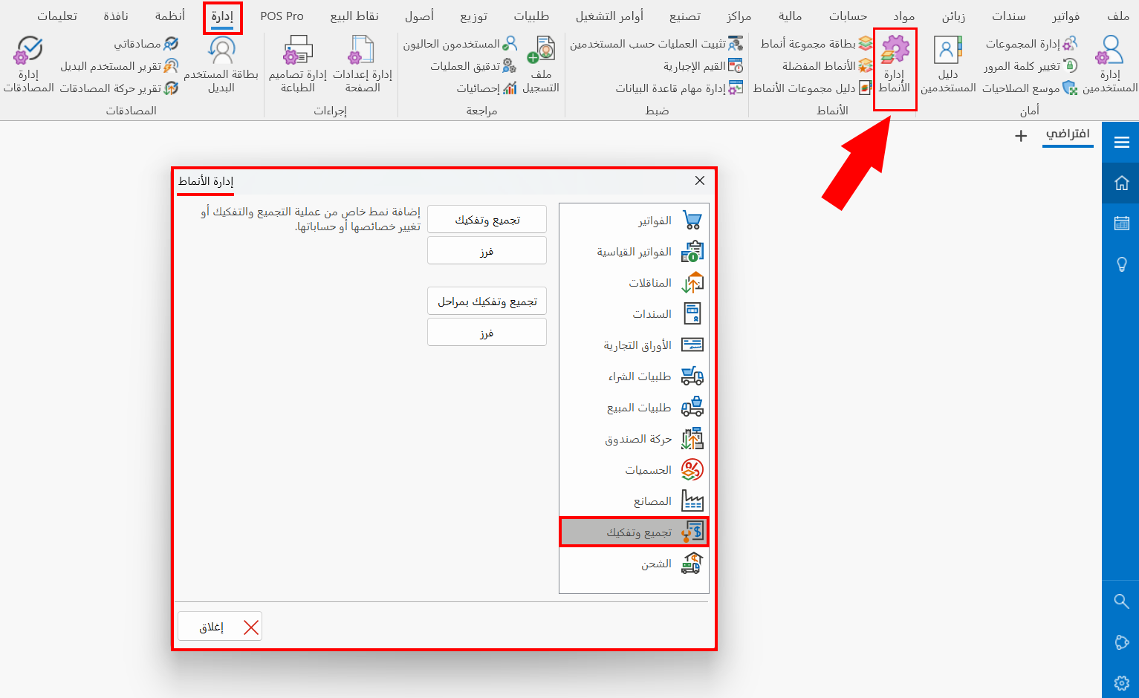
Task: Open دليل مجموعات الأنماط
Action: (x=812, y=88)
